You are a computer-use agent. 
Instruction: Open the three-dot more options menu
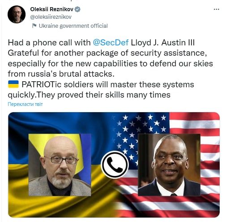click(216, 9)
